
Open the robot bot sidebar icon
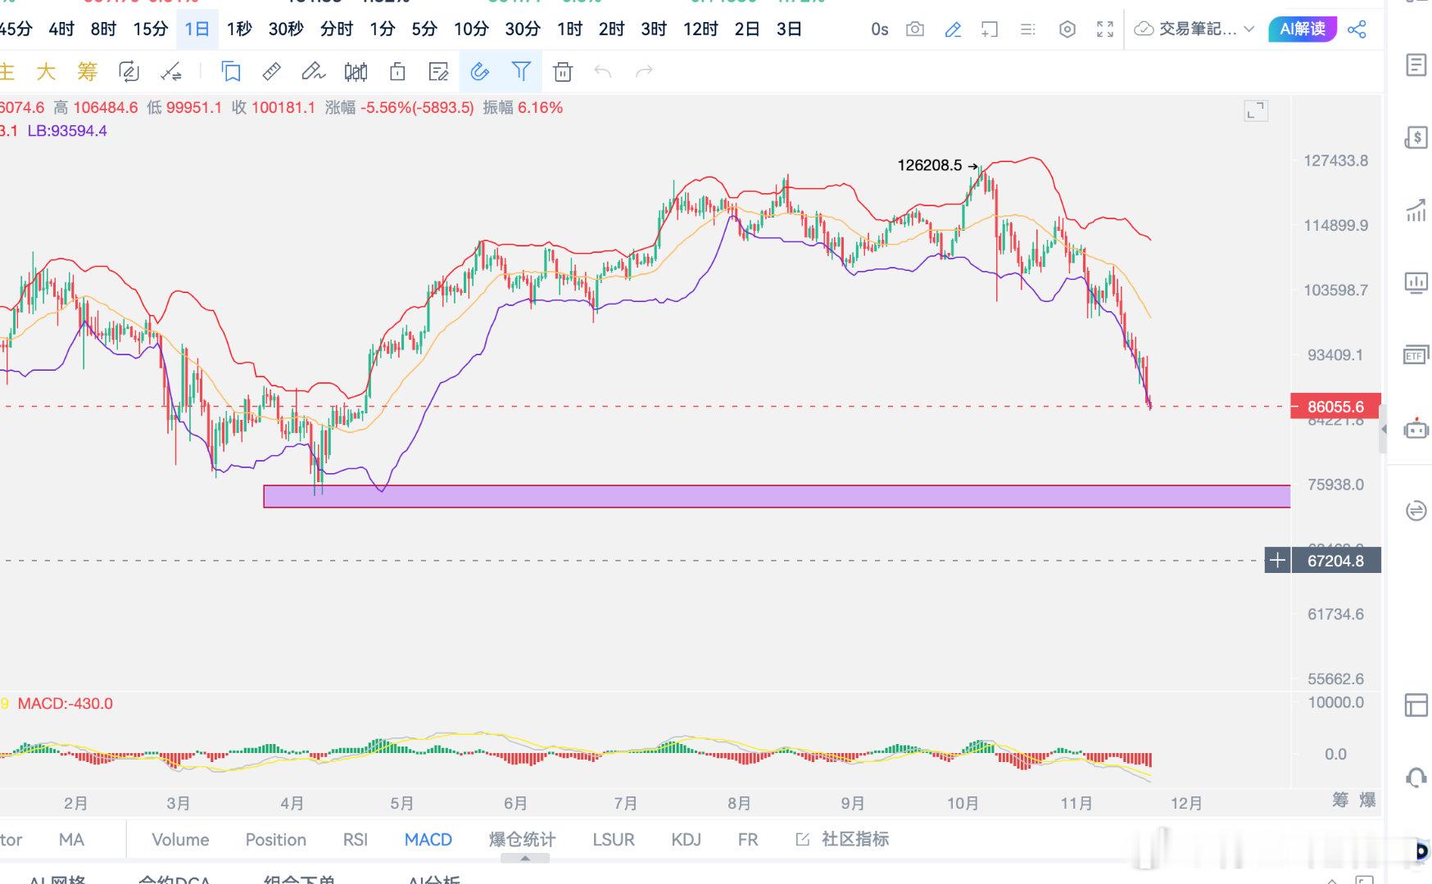pos(1416,428)
